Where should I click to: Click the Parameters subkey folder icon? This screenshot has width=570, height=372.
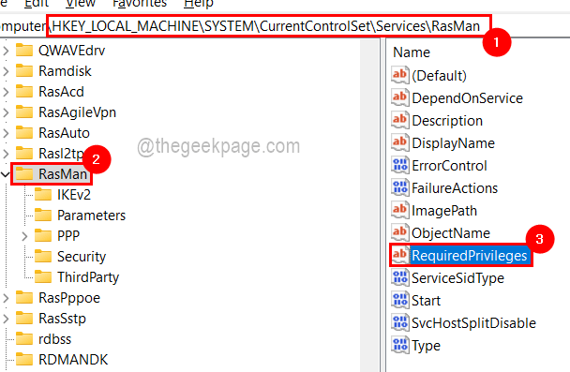tap(43, 216)
